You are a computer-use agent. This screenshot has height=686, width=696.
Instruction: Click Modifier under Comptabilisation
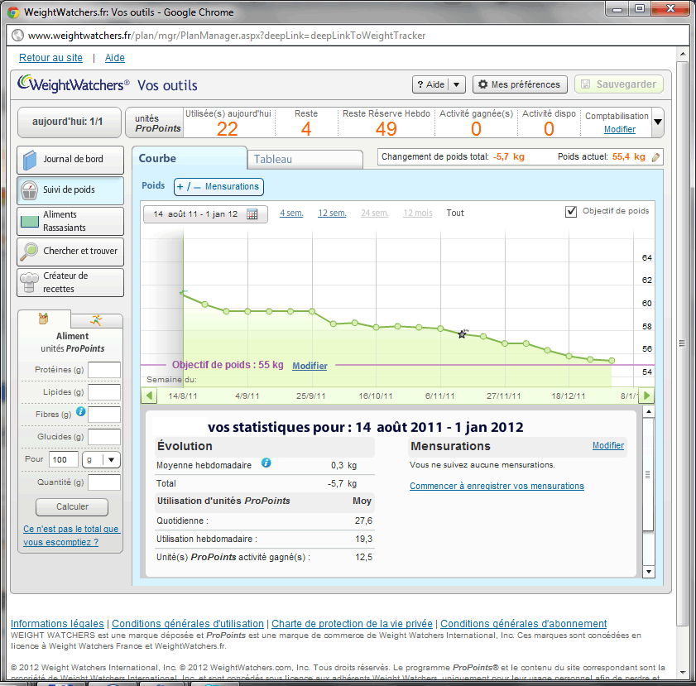click(x=620, y=130)
